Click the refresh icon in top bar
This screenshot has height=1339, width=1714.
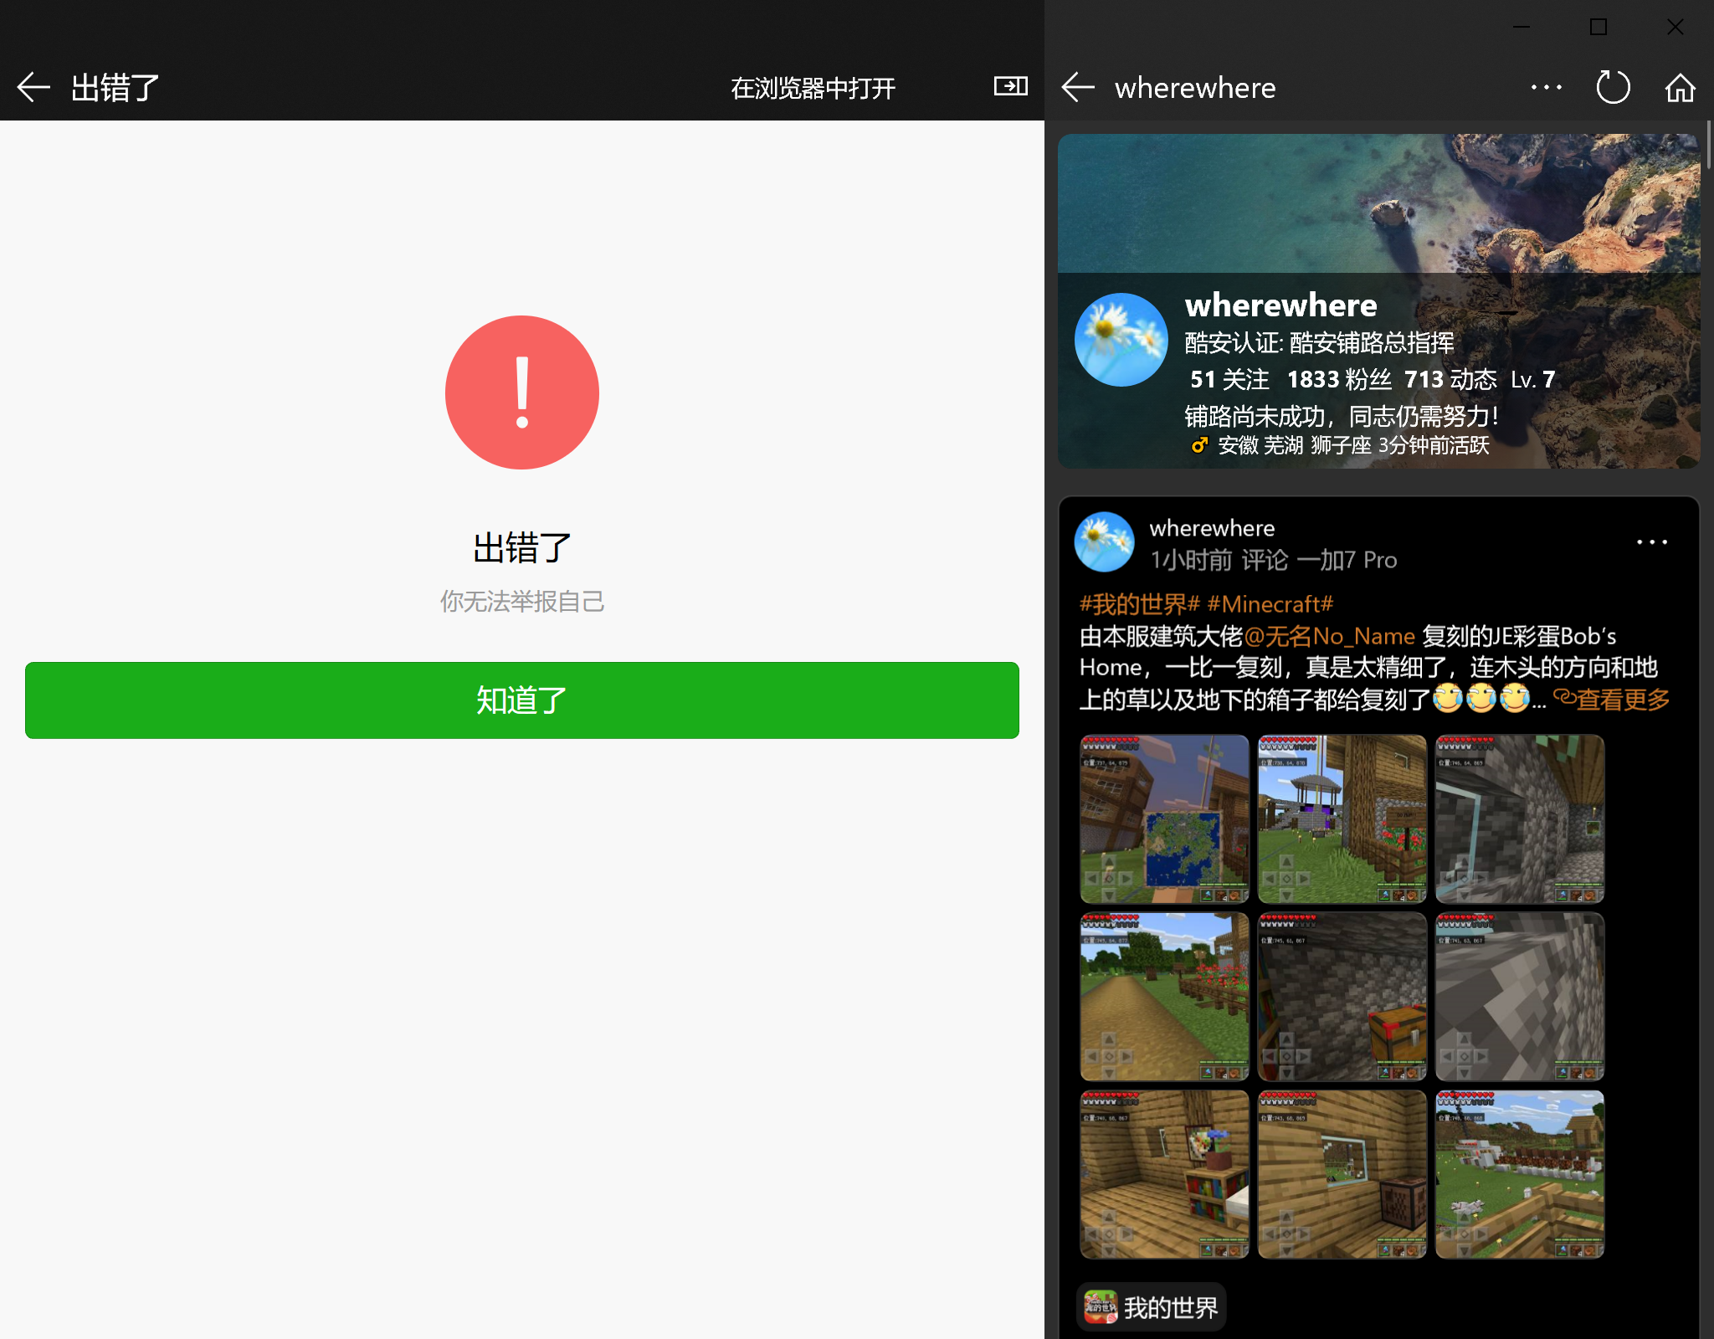click(1613, 87)
